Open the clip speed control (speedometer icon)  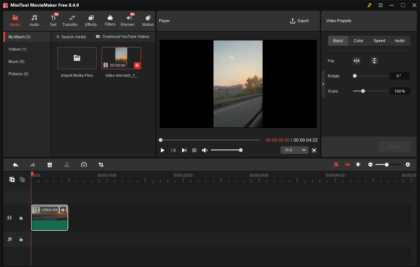(84, 165)
